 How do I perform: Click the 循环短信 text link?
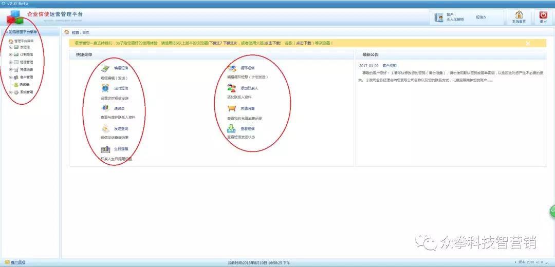(247, 68)
